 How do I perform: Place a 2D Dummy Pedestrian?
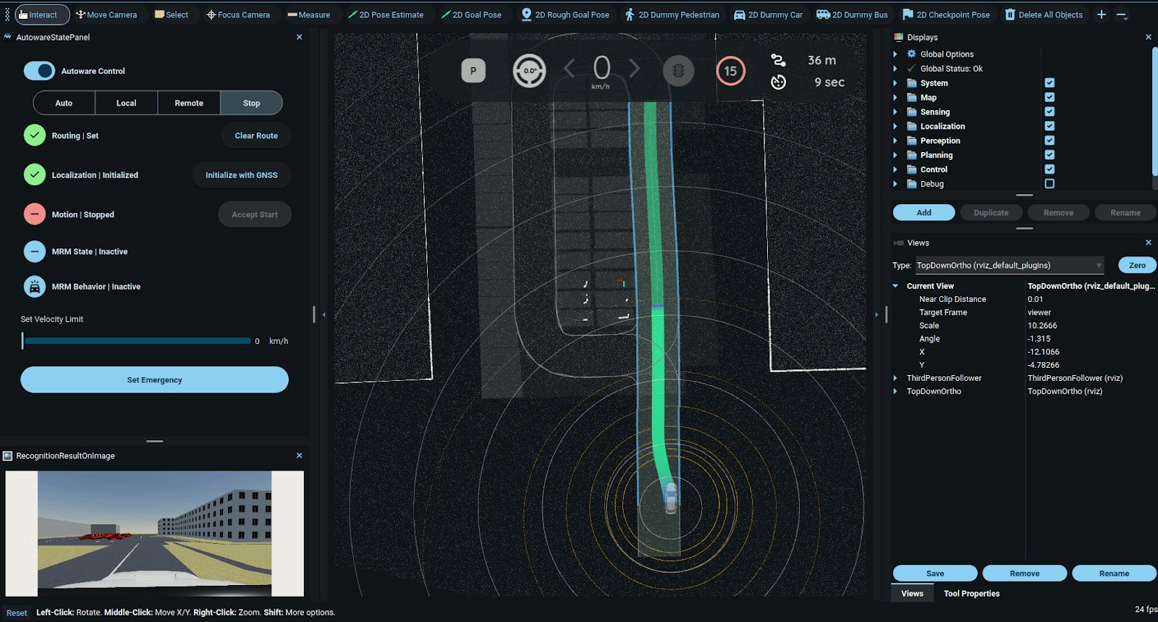(x=672, y=14)
